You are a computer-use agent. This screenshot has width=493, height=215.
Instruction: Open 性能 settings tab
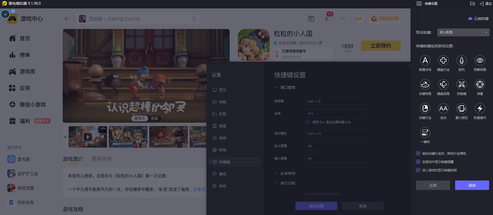(235, 102)
